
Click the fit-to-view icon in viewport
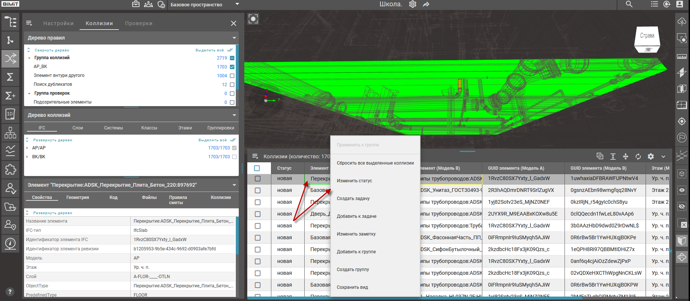(x=253, y=19)
